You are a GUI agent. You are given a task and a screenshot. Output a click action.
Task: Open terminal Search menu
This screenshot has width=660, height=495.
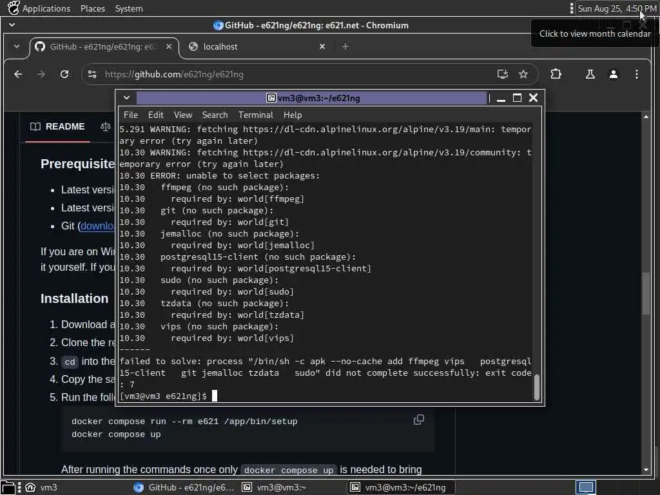[x=215, y=115]
